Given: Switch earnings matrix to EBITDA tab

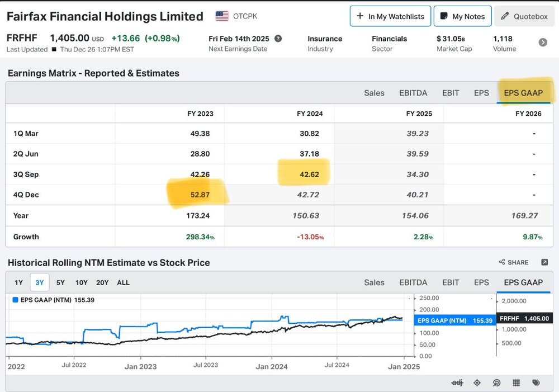Looking at the screenshot, I should 413,93.
